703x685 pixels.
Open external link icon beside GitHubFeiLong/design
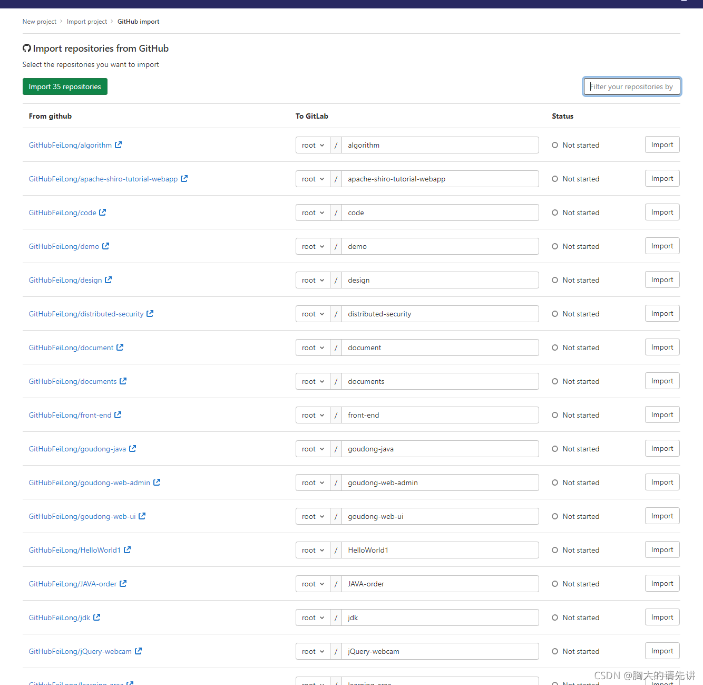[109, 279]
